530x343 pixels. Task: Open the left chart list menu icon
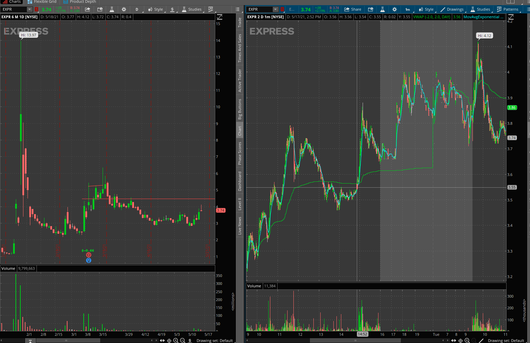[238, 9]
